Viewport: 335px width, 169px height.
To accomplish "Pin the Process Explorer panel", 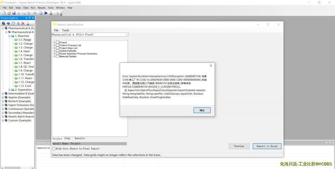I will 30,18.
